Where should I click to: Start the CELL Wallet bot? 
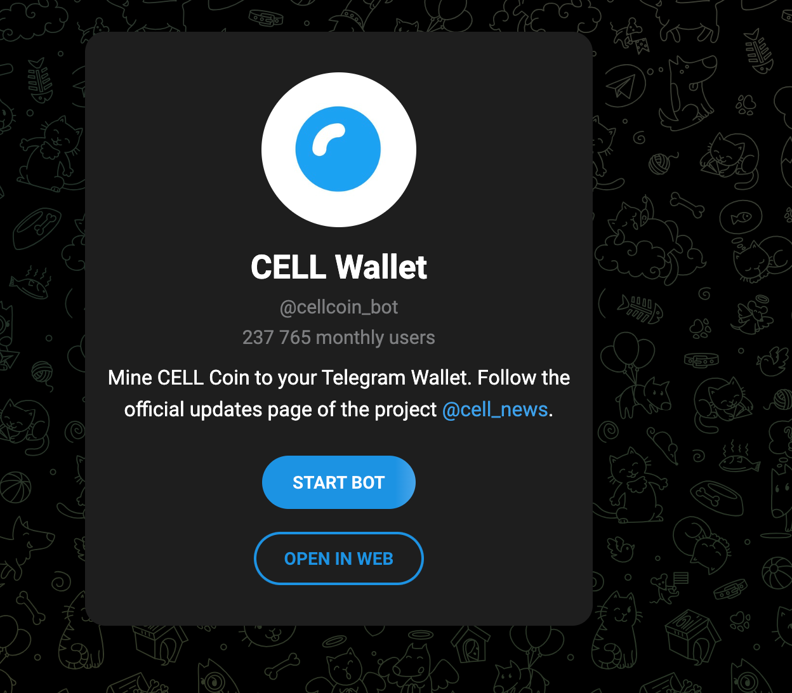tap(339, 482)
